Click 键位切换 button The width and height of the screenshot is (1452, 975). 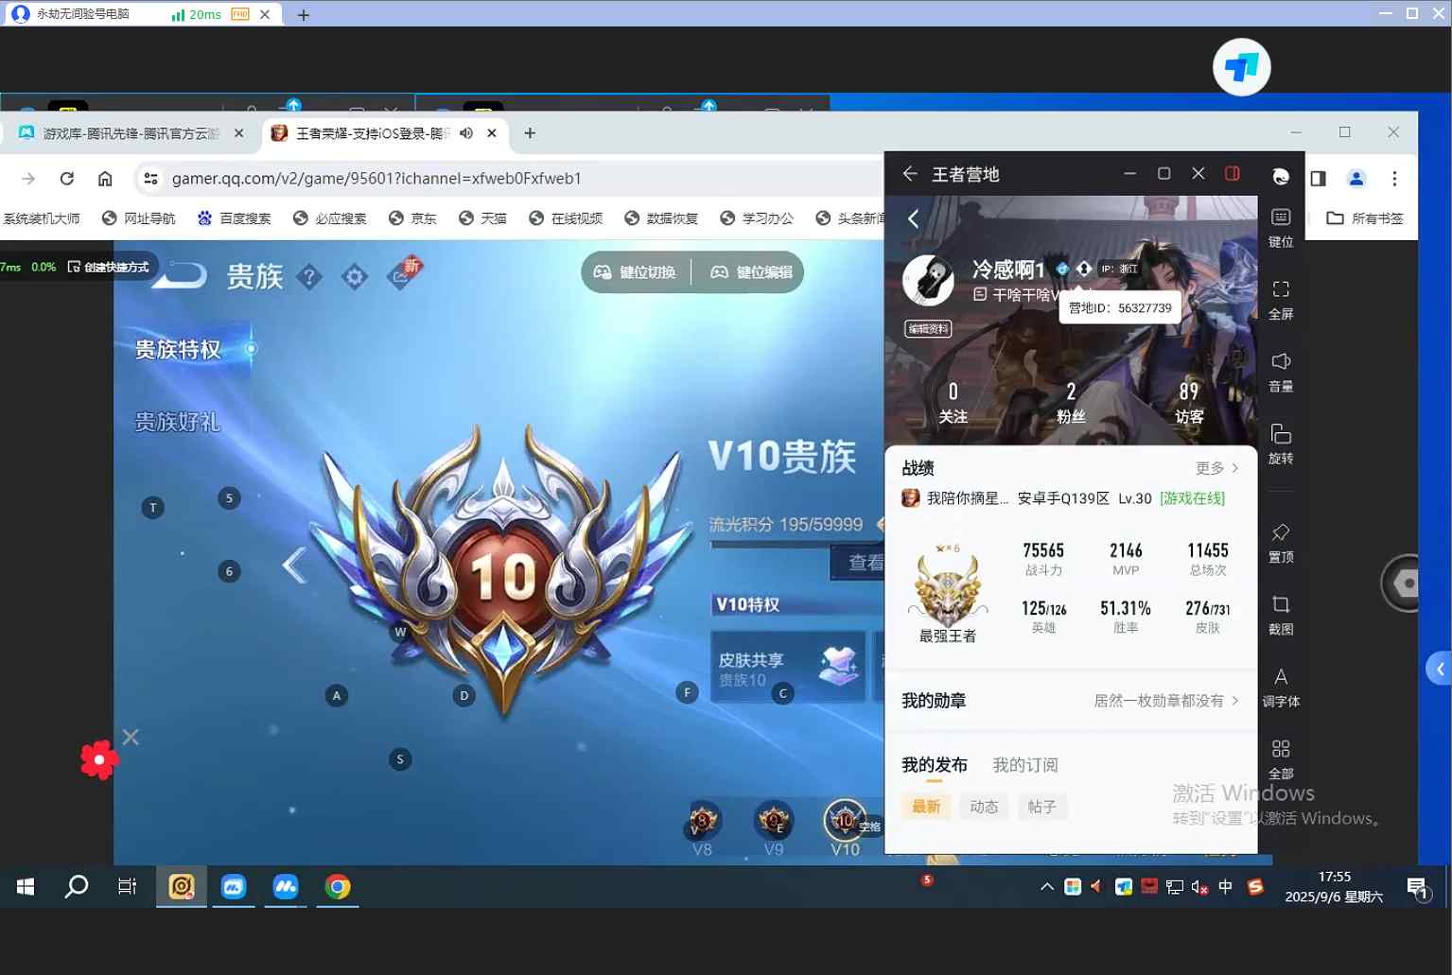tap(636, 272)
